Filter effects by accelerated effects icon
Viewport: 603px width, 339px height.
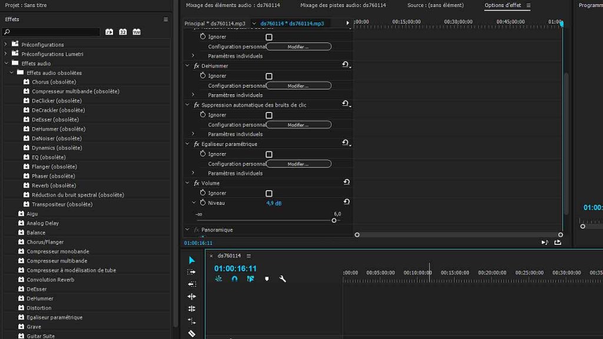coord(109,32)
